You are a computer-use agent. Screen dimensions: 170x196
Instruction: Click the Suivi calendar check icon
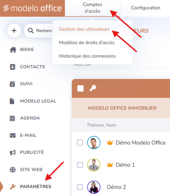[13, 84]
